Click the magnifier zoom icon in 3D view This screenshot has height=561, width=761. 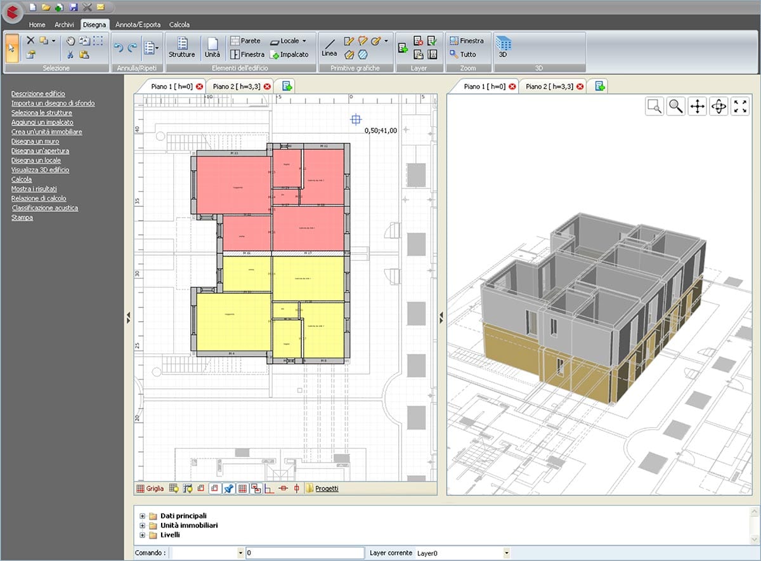(x=676, y=107)
